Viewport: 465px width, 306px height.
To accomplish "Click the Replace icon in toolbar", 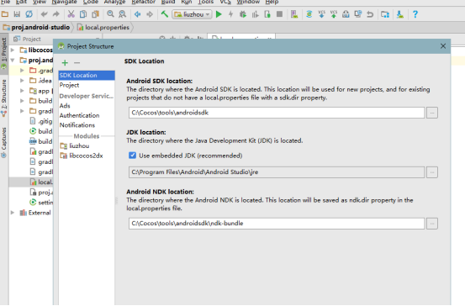I will (122, 14).
